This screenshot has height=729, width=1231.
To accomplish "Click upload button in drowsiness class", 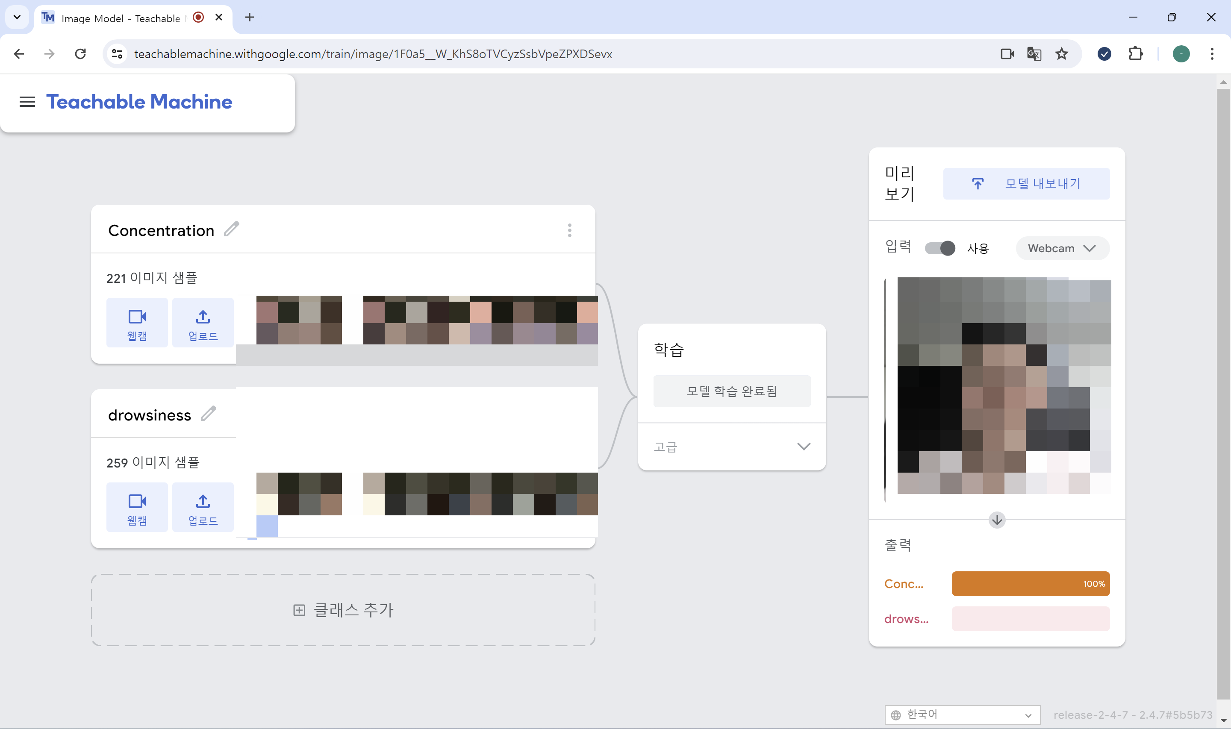I will 203,507.
